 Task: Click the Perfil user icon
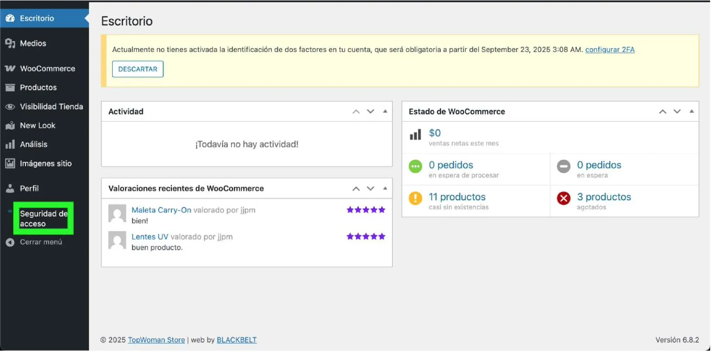click(10, 188)
